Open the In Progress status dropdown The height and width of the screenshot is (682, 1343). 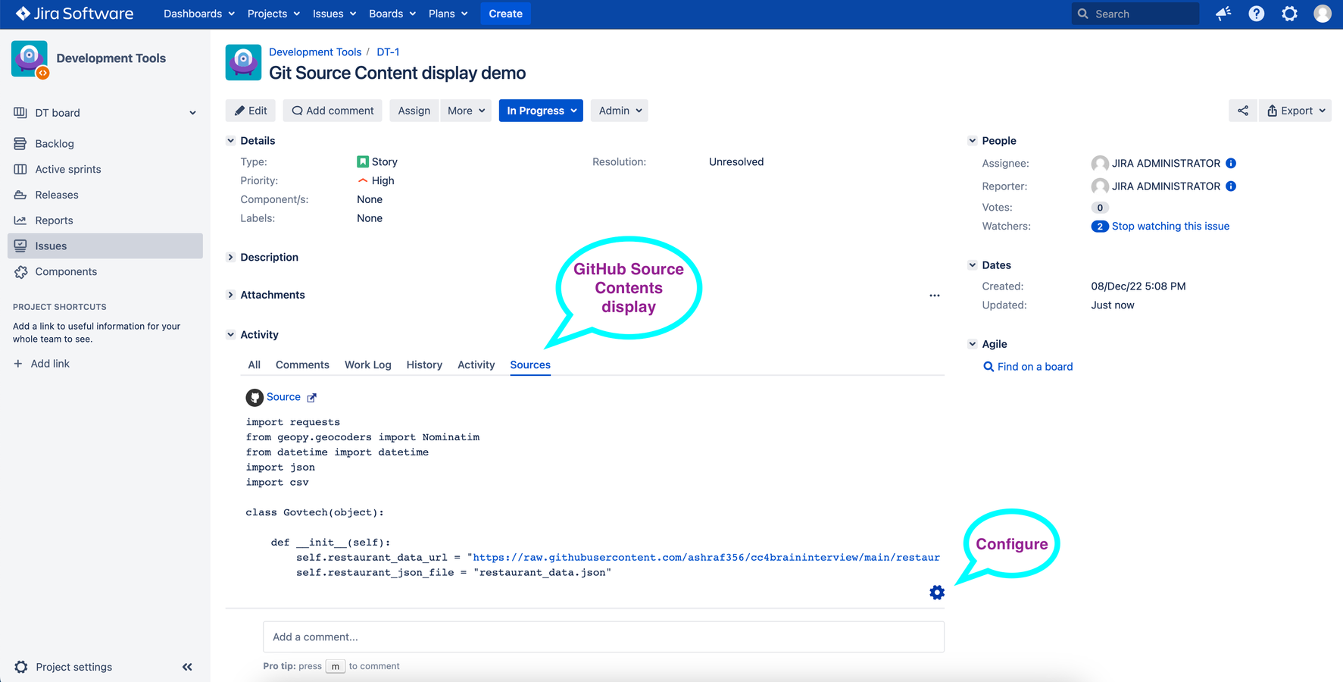pos(541,111)
